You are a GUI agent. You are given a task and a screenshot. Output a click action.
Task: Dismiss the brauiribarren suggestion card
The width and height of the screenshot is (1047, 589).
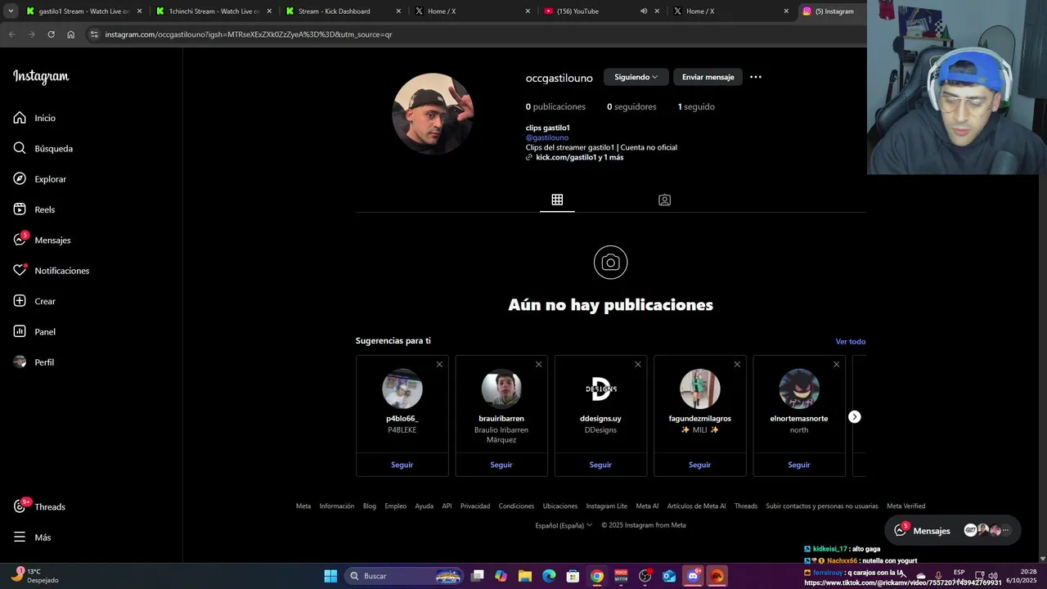coord(538,364)
